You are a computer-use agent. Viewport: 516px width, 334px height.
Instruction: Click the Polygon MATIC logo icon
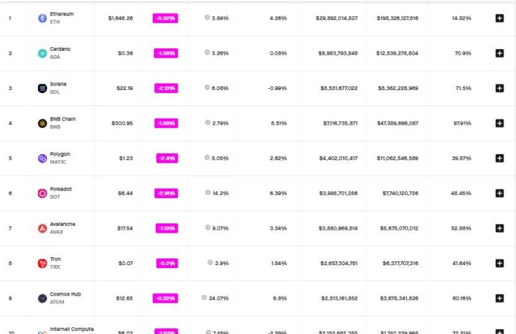[42, 158]
